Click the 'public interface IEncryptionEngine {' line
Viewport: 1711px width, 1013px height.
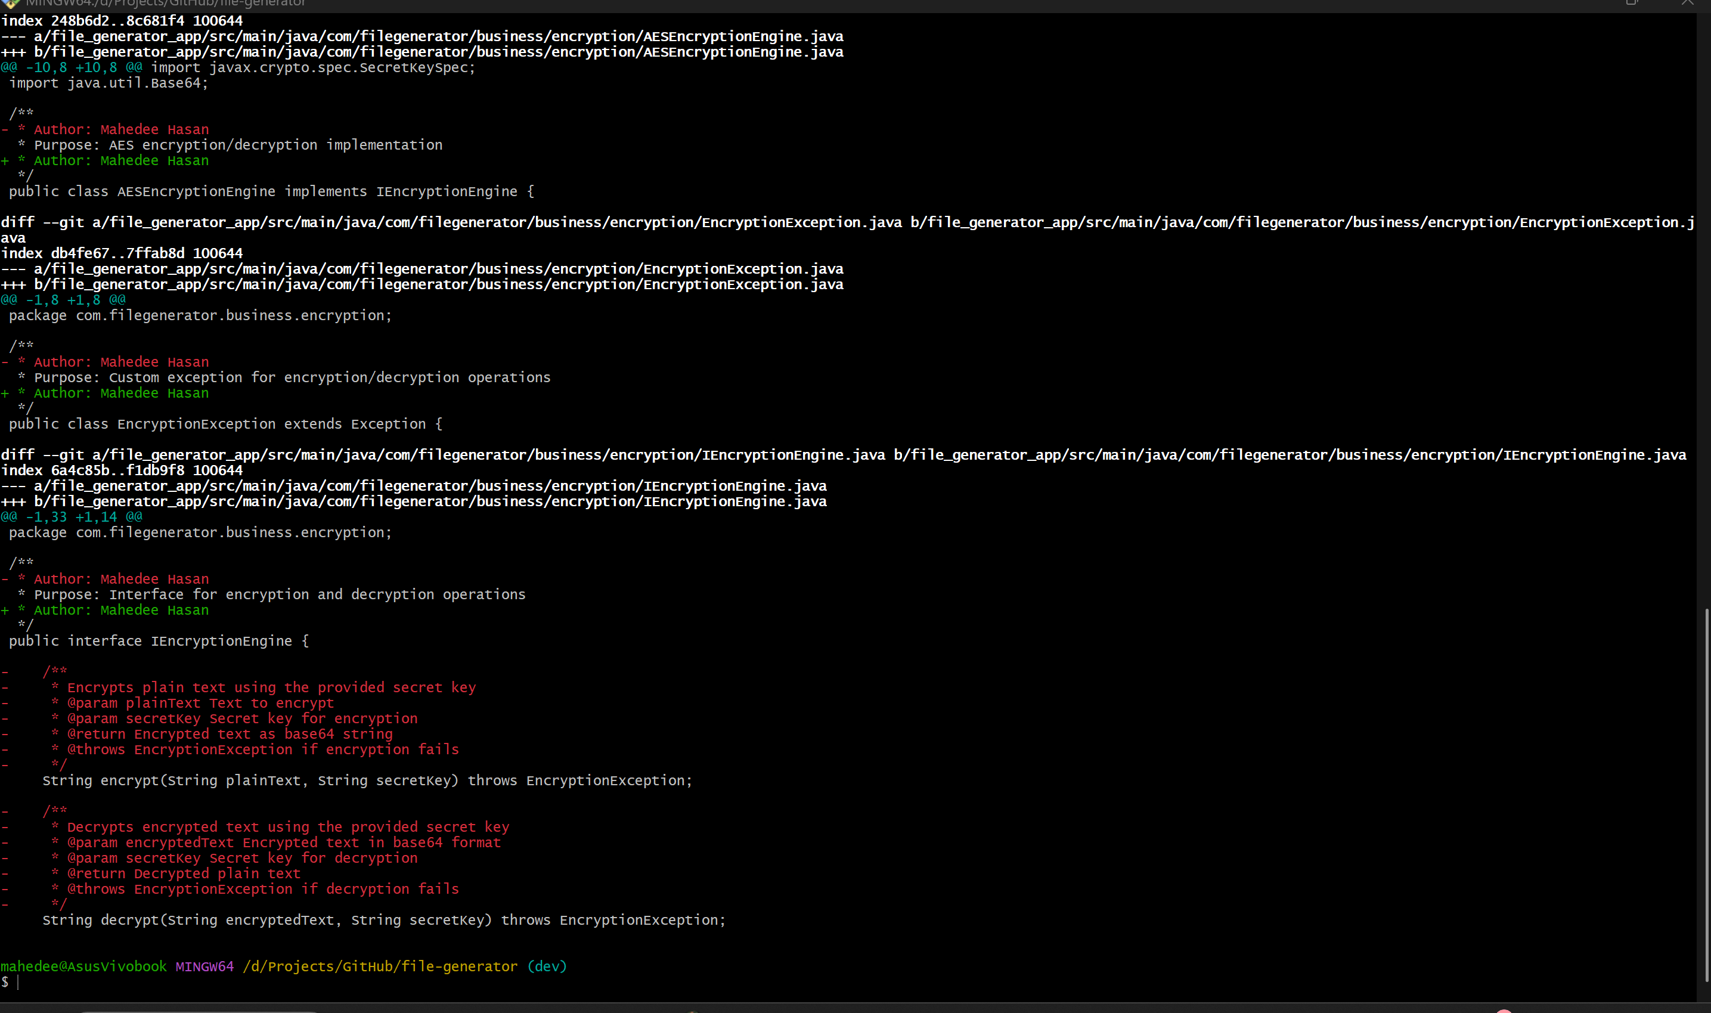coord(159,641)
